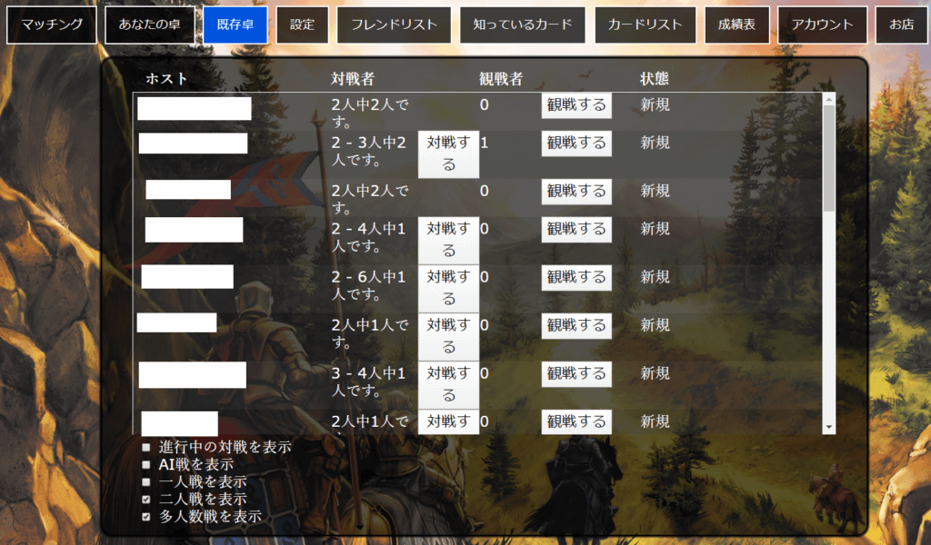Switch to あなたの卓 tab
This screenshot has width=931, height=545.
point(149,25)
